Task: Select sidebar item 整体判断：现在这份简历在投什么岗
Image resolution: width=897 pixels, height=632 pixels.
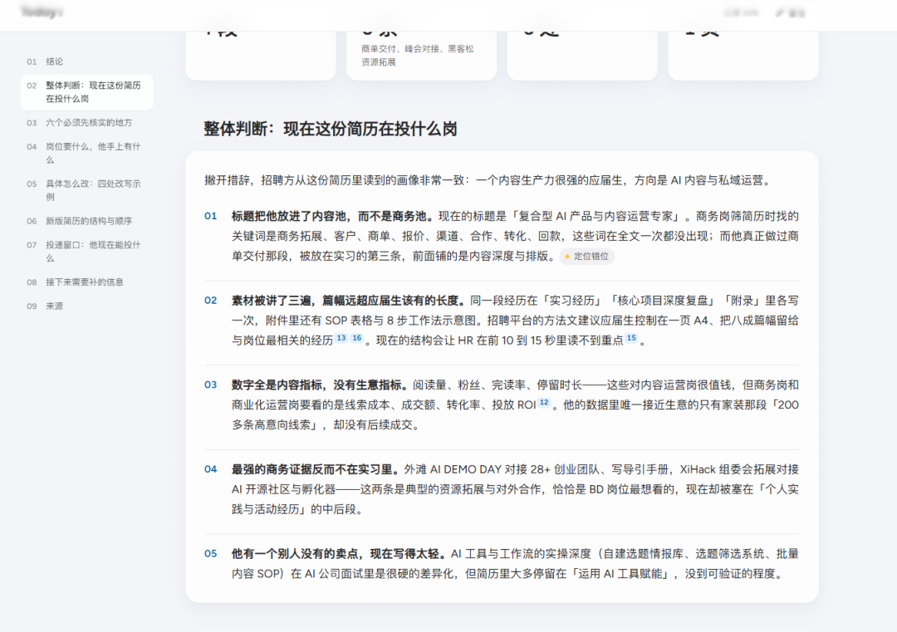Action: tap(87, 92)
